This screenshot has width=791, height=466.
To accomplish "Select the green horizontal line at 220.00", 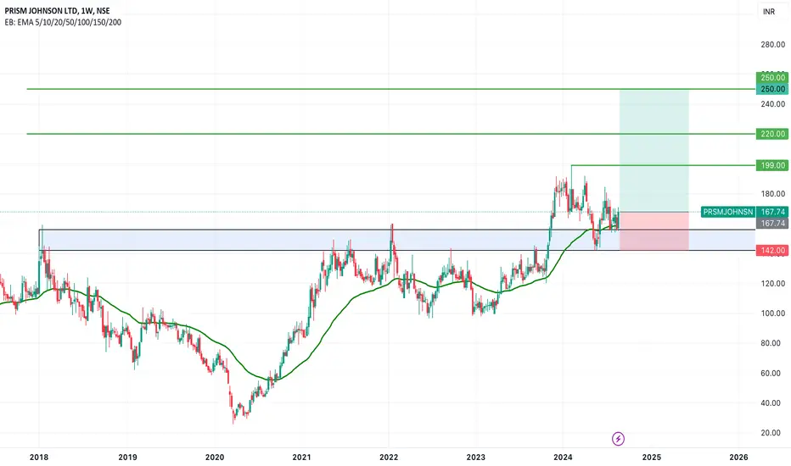I will (391, 134).
